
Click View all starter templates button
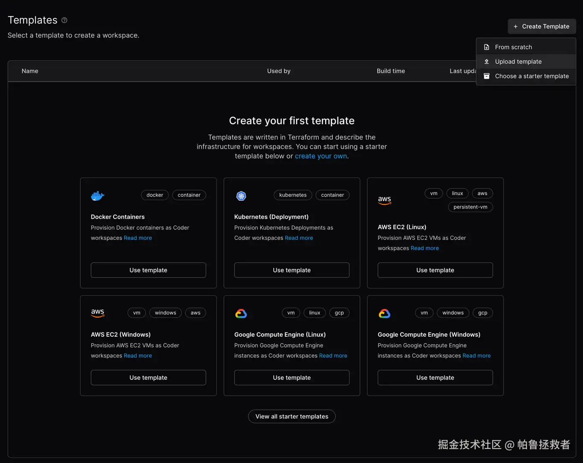(x=292, y=416)
